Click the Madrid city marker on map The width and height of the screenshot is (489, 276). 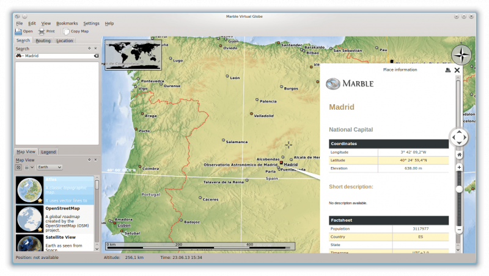[281, 163]
